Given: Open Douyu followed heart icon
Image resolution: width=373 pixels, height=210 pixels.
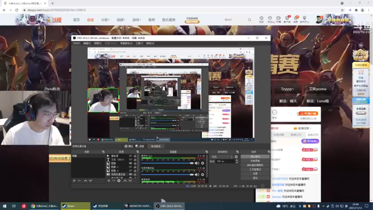Looking at the screenshot, I should pos(270,20).
